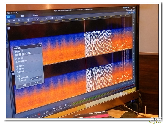The width and height of the screenshot is (165, 124).
Task: Select the time selection tool in the dialog
Action: click(16, 55)
